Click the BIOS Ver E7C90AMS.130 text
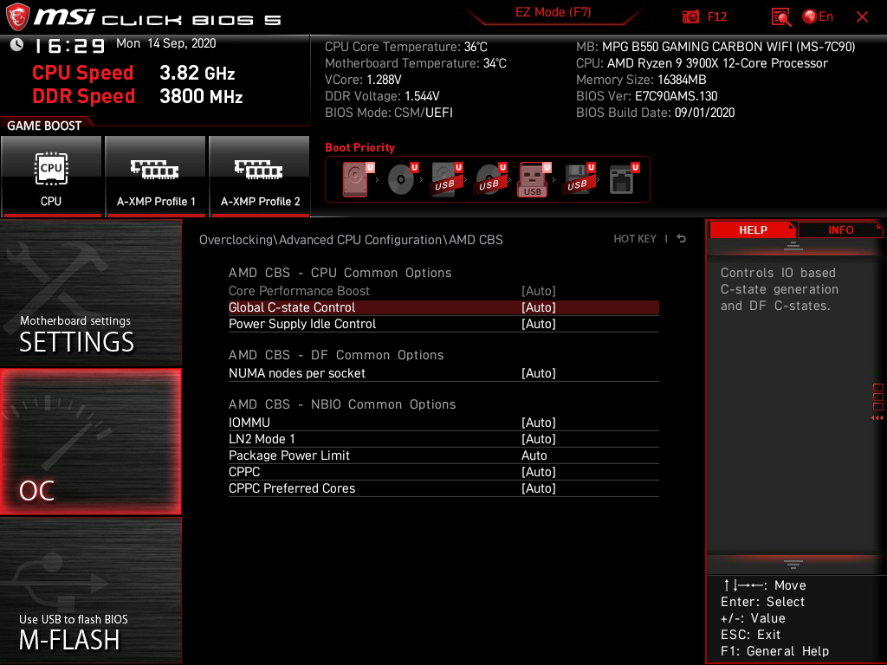 coord(646,96)
